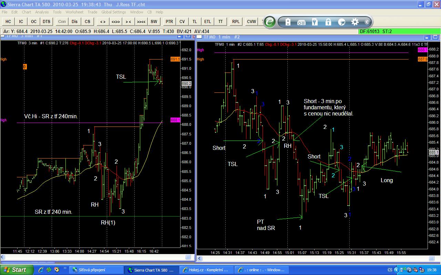
Task: Click the CS toolbar button
Action: click(88, 21)
